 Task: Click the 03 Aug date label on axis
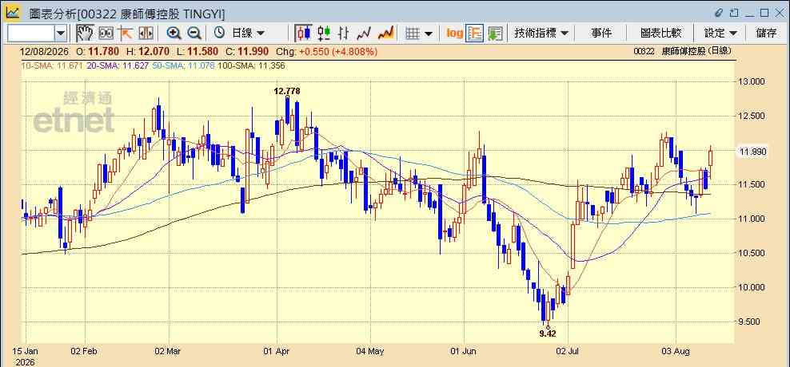pos(675,351)
